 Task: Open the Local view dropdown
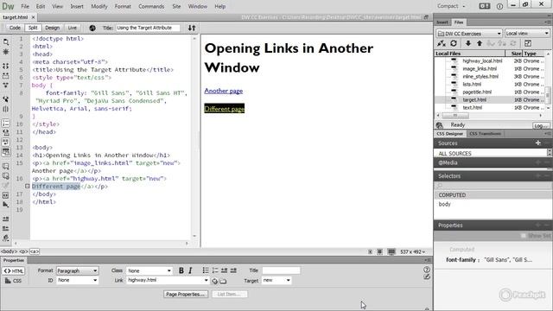[x=527, y=34]
